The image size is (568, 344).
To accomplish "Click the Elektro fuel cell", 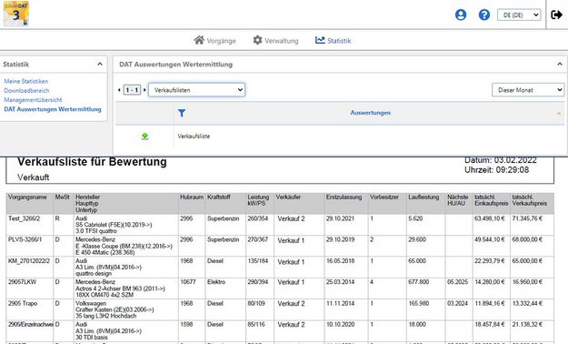I will coord(216,282).
